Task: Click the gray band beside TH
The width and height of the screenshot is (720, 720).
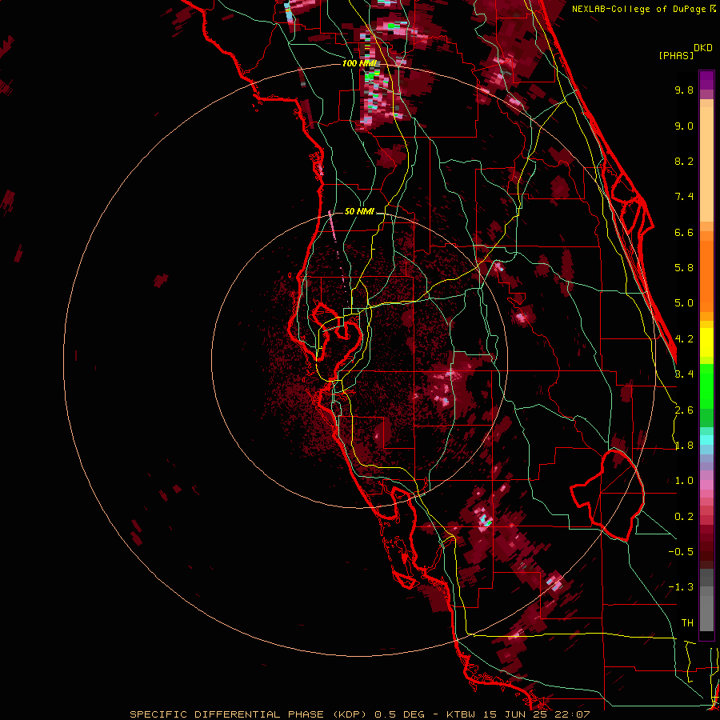Action: point(706,613)
